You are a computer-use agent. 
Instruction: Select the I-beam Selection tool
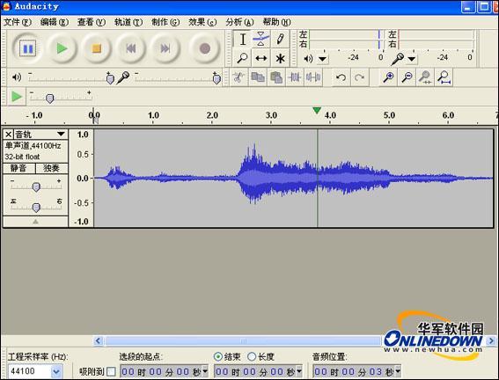[243, 40]
